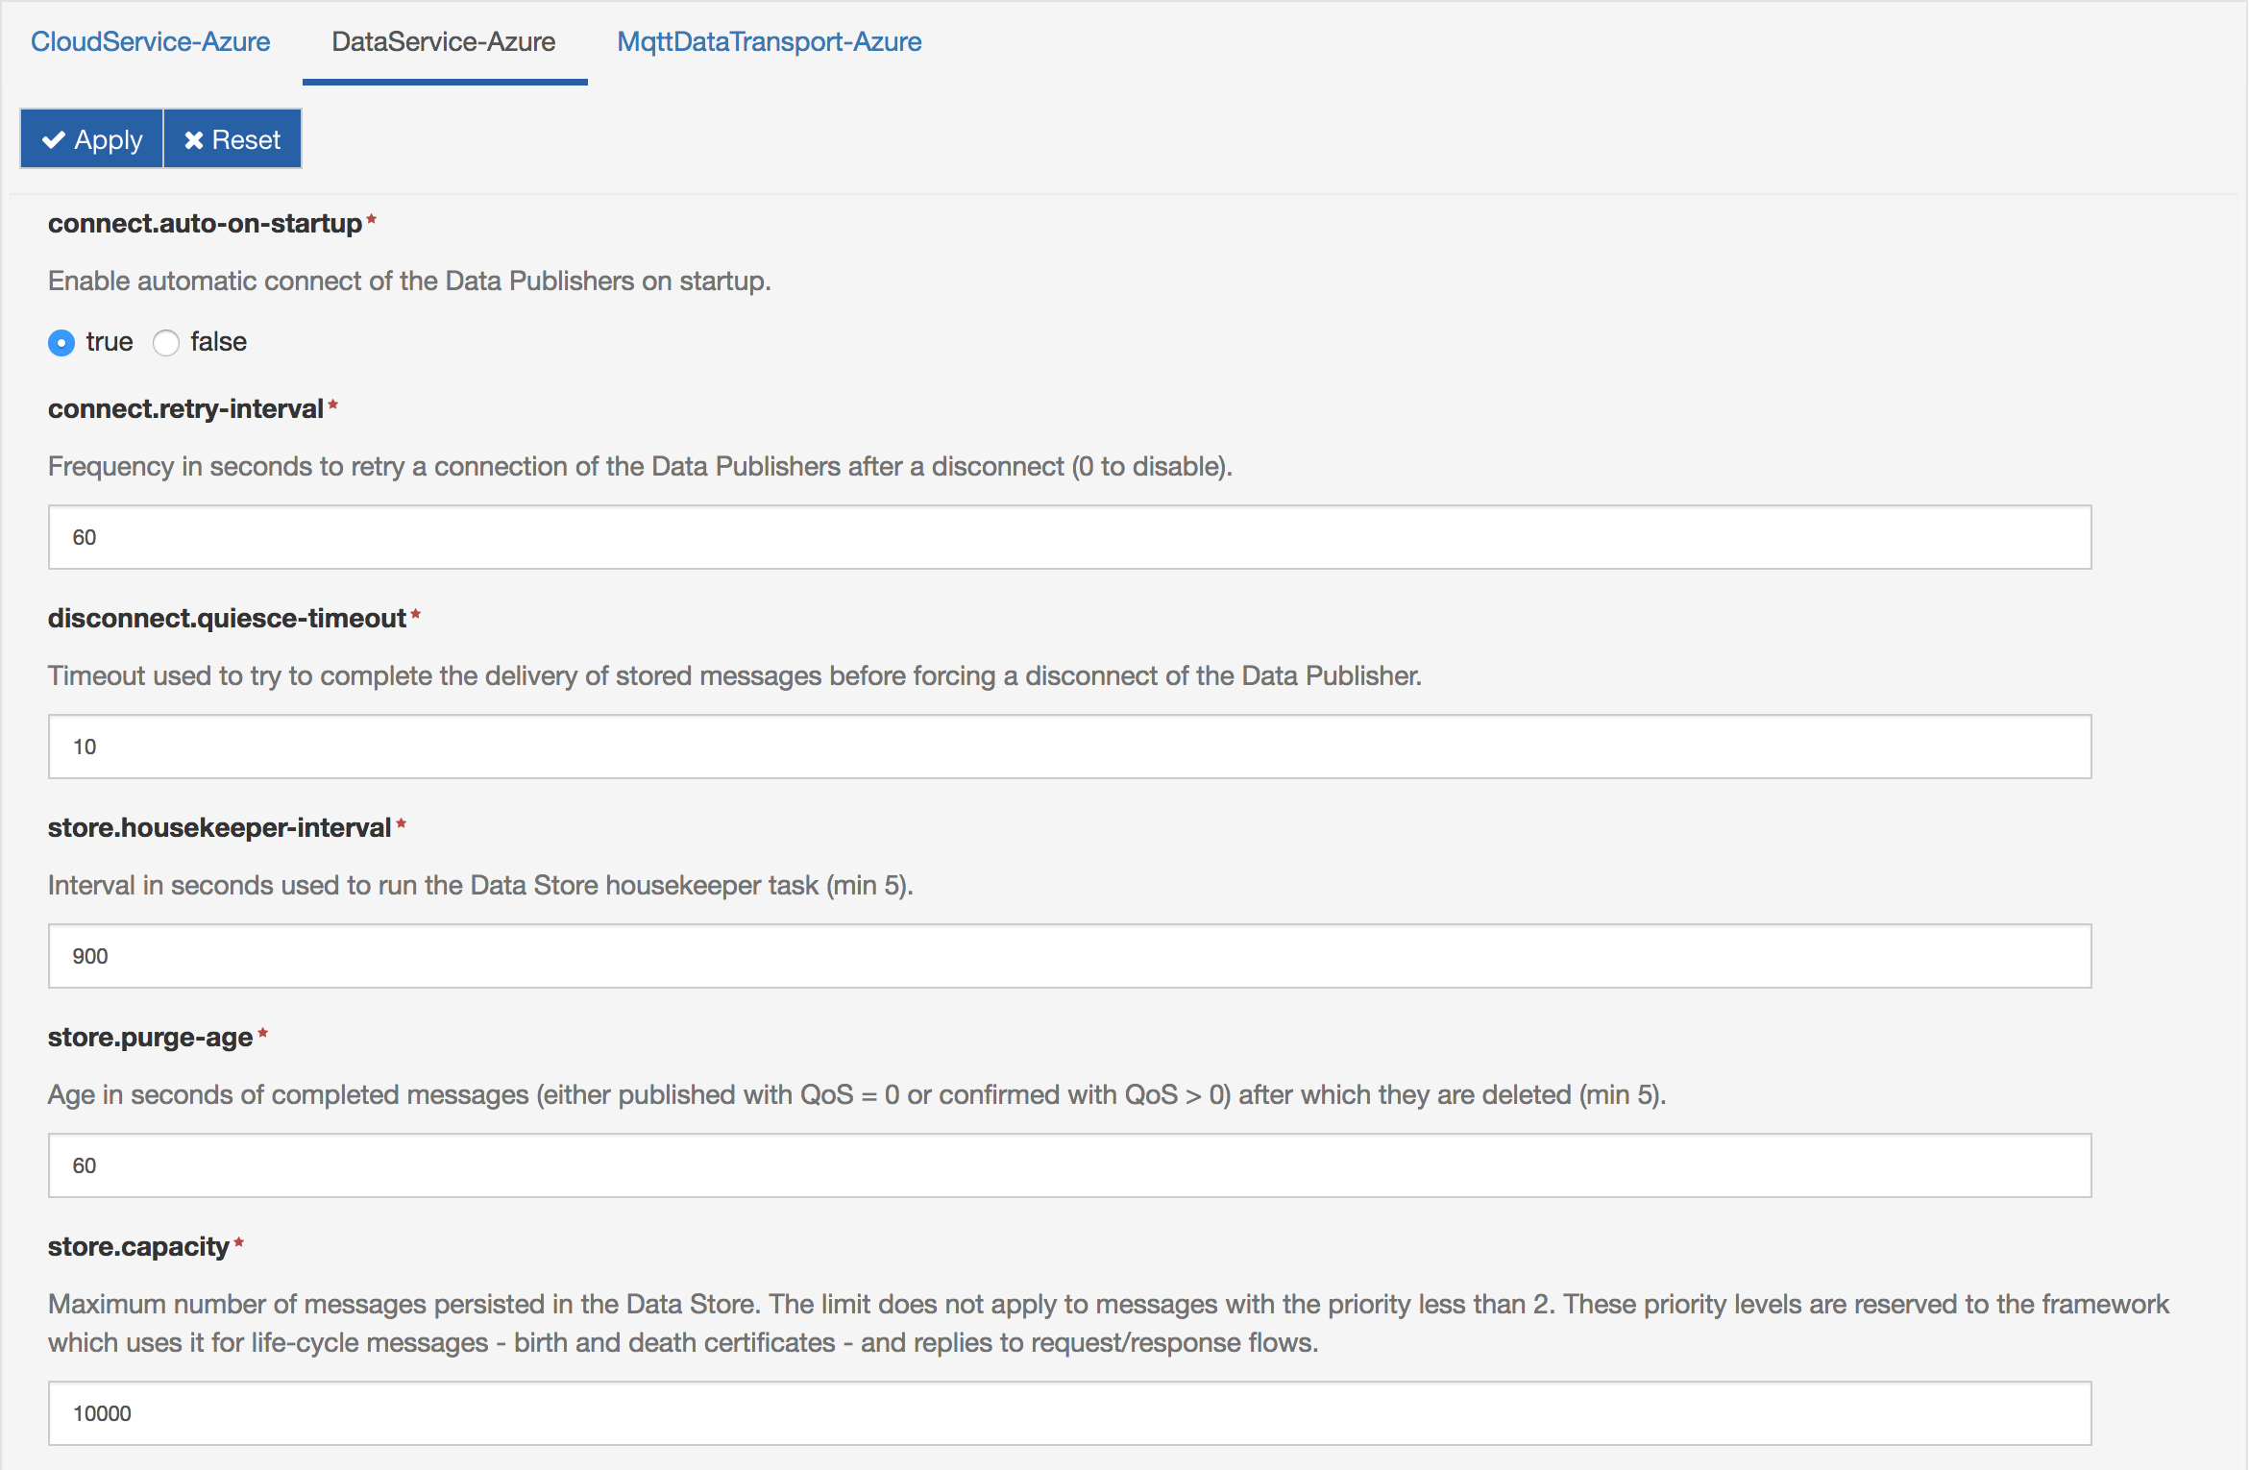Click the 'Interval in seconds used' description
2250x1470 pixels.
pyautogui.click(x=480, y=886)
